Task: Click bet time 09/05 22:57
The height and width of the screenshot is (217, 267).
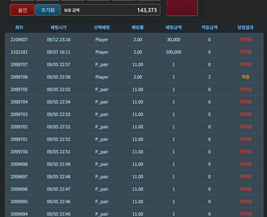Action: tap(59, 64)
